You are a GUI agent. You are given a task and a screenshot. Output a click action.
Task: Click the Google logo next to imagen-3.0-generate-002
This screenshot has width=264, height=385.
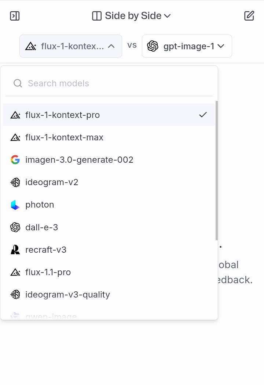pos(15,160)
